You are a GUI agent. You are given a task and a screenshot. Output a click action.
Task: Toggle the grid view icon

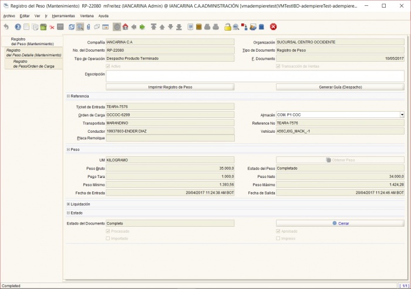pyautogui.click(x=105, y=27)
